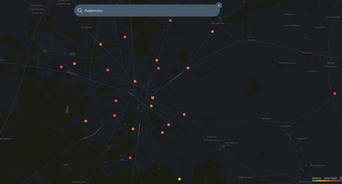Click the CAQI color scale bar
The image size is (342, 184).
(327, 181)
